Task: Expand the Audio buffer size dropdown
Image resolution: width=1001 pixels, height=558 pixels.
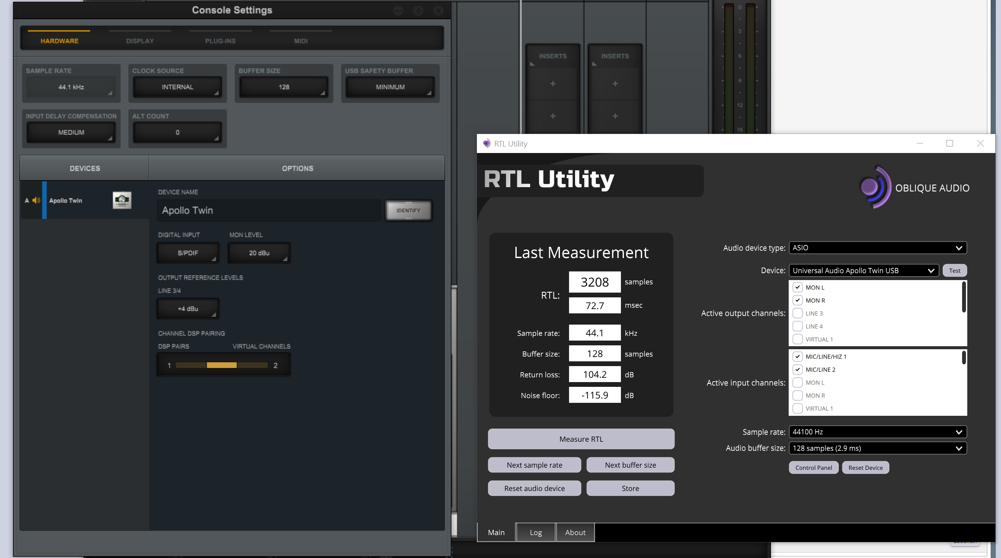Action: click(877, 448)
